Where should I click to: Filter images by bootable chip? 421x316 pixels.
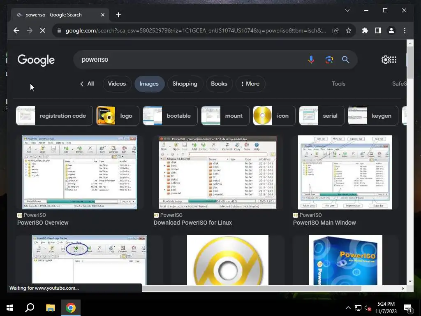point(170,116)
